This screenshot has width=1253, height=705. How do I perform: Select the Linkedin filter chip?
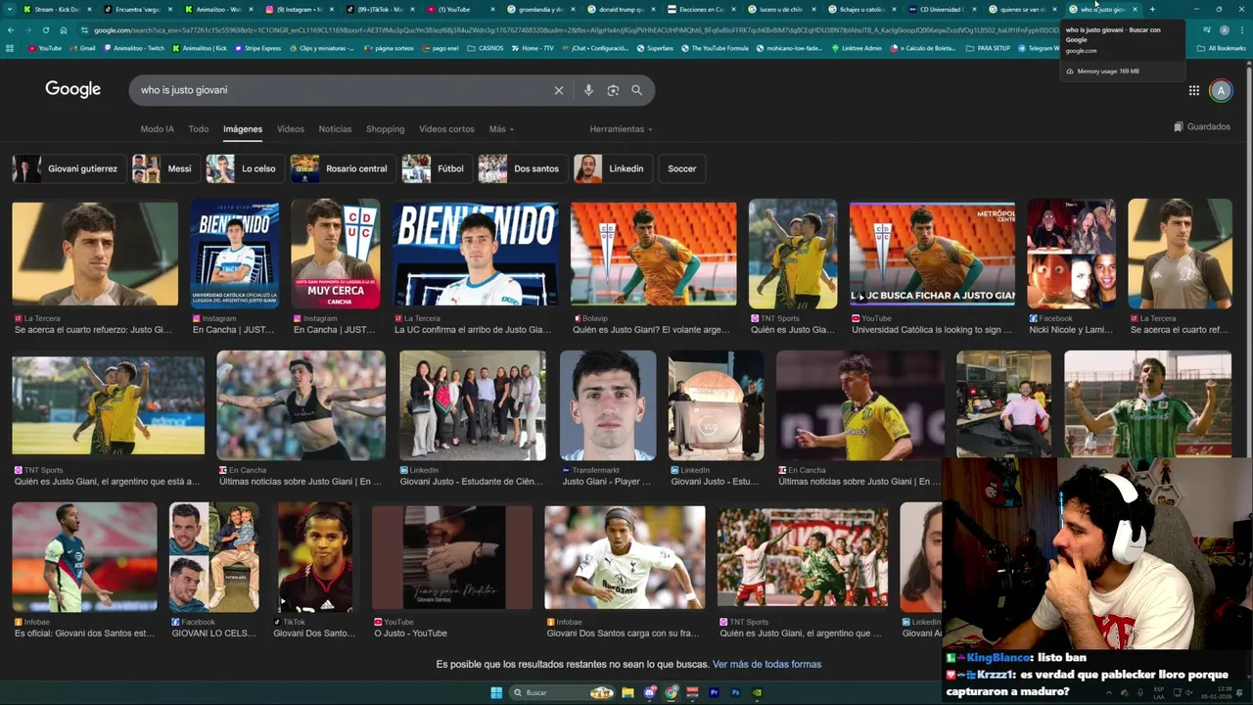tap(613, 168)
